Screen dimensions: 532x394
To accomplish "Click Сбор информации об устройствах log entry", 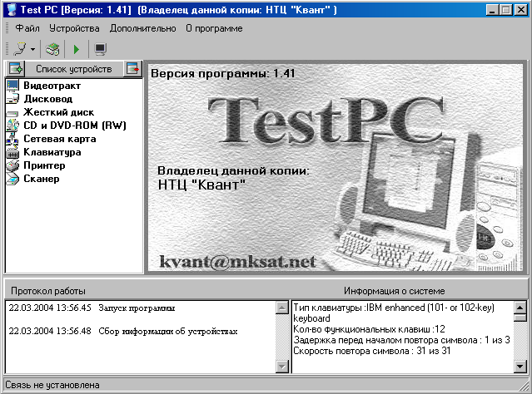I will click(x=168, y=332).
